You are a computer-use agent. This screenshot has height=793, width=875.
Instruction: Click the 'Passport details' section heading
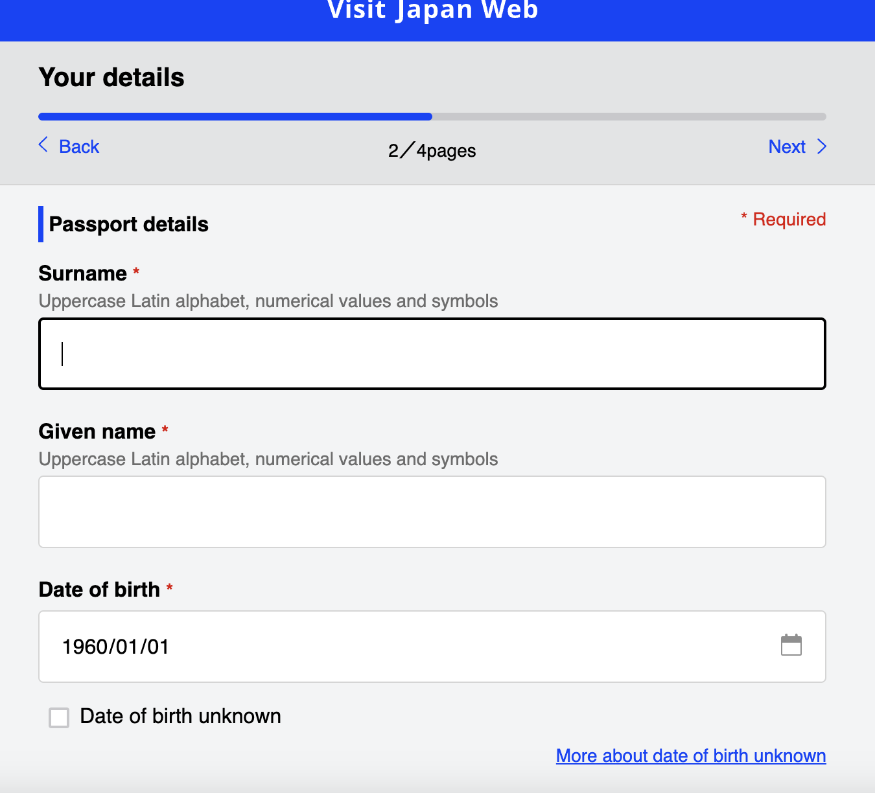128,224
